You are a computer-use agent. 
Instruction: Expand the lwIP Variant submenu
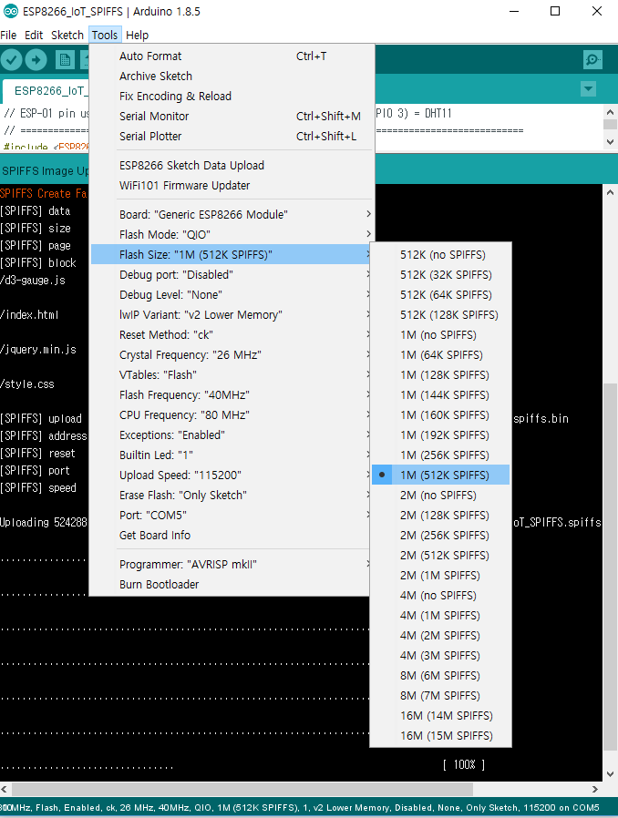pyautogui.click(x=232, y=315)
